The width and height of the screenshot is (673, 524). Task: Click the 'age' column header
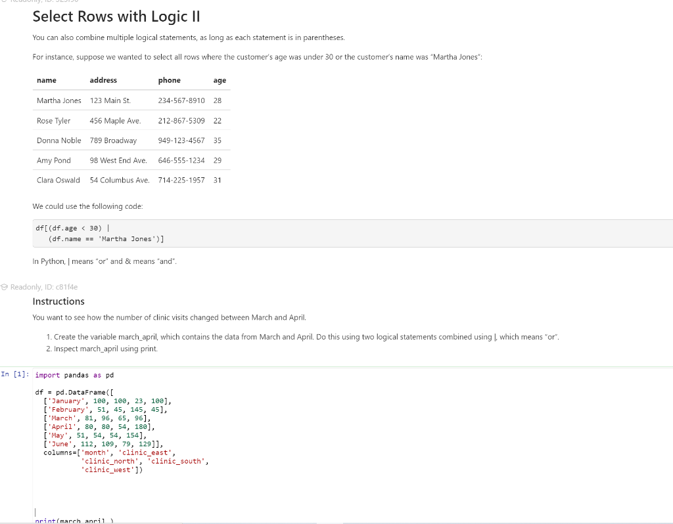click(220, 81)
